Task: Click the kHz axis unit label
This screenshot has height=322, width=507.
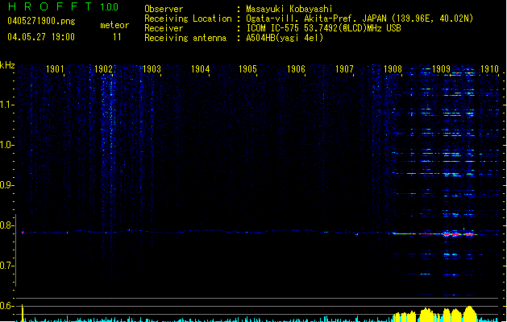Action: (7, 65)
